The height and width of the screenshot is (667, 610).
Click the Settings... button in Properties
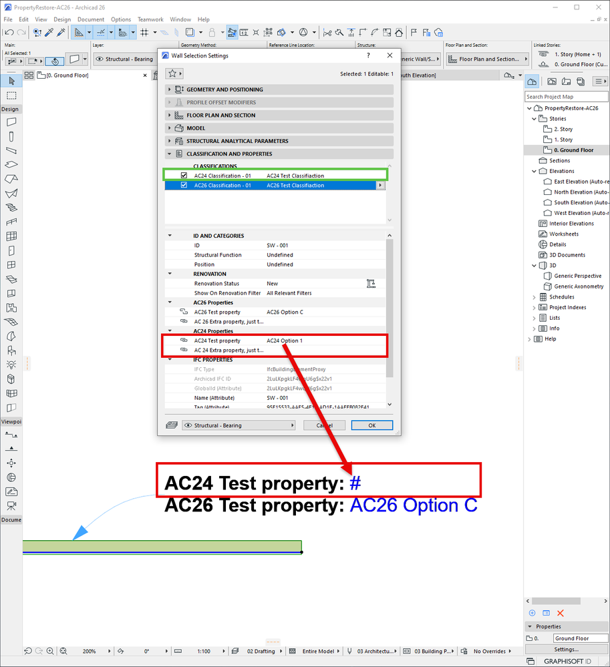pos(566,649)
